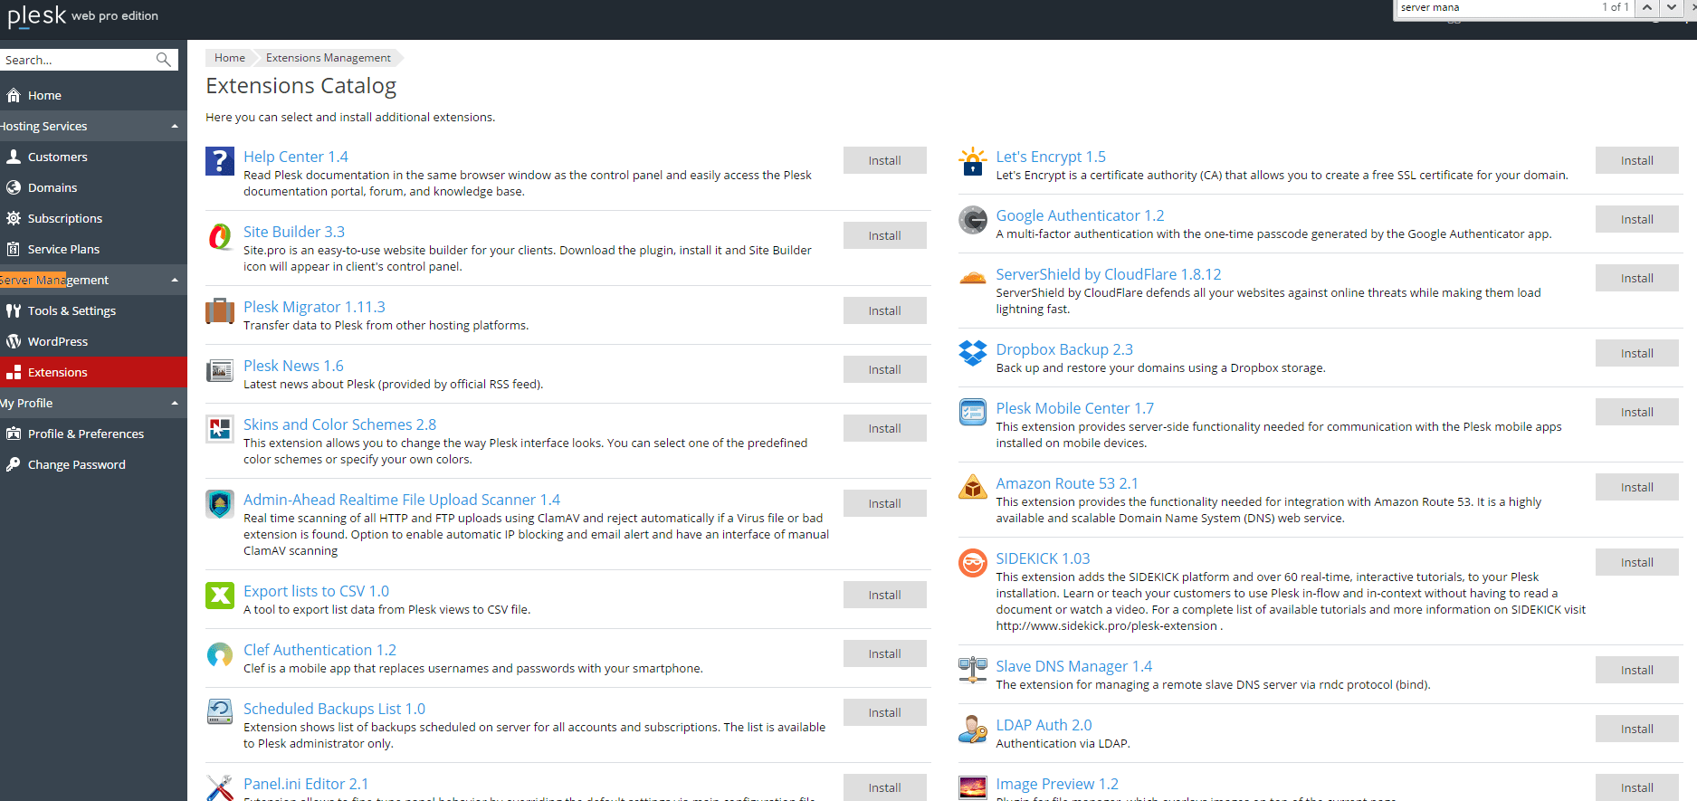
Task: Open WordPress in the sidebar
Action: (93, 342)
